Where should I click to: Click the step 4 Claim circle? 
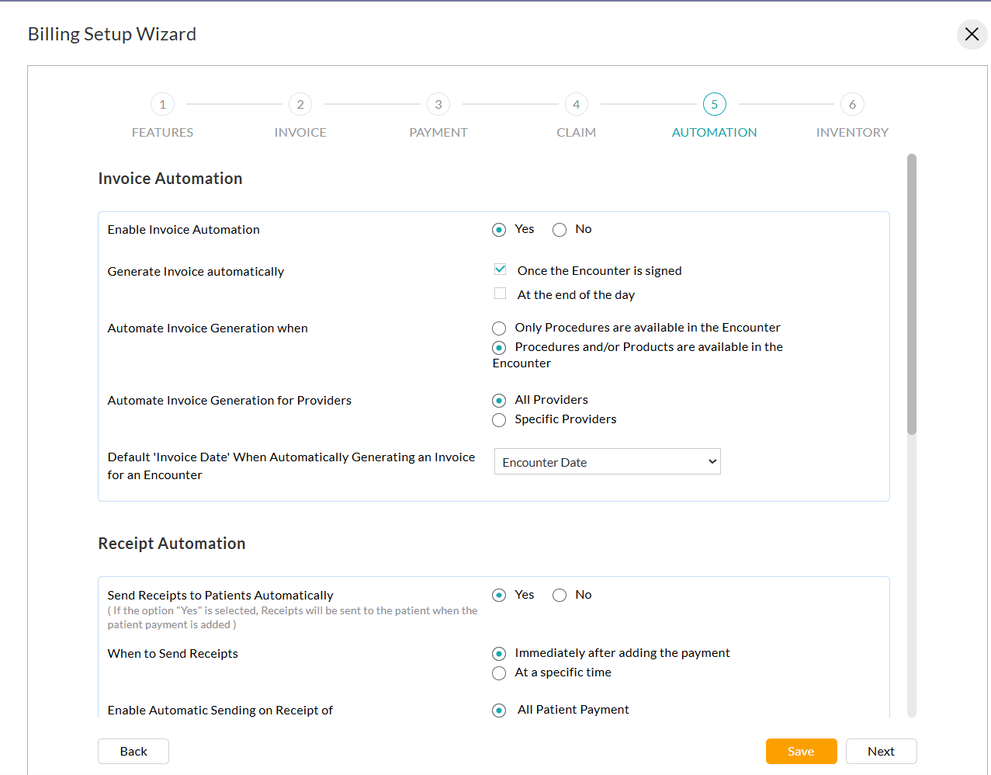click(x=576, y=104)
